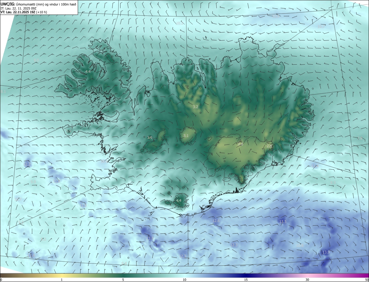Click the colour scale tick label '30'
Image resolution: width=369 pixels, height=282 pixels.
point(307,280)
